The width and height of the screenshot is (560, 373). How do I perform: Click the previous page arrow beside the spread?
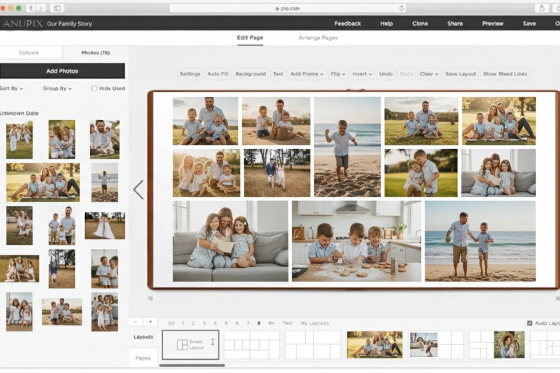(138, 190)
